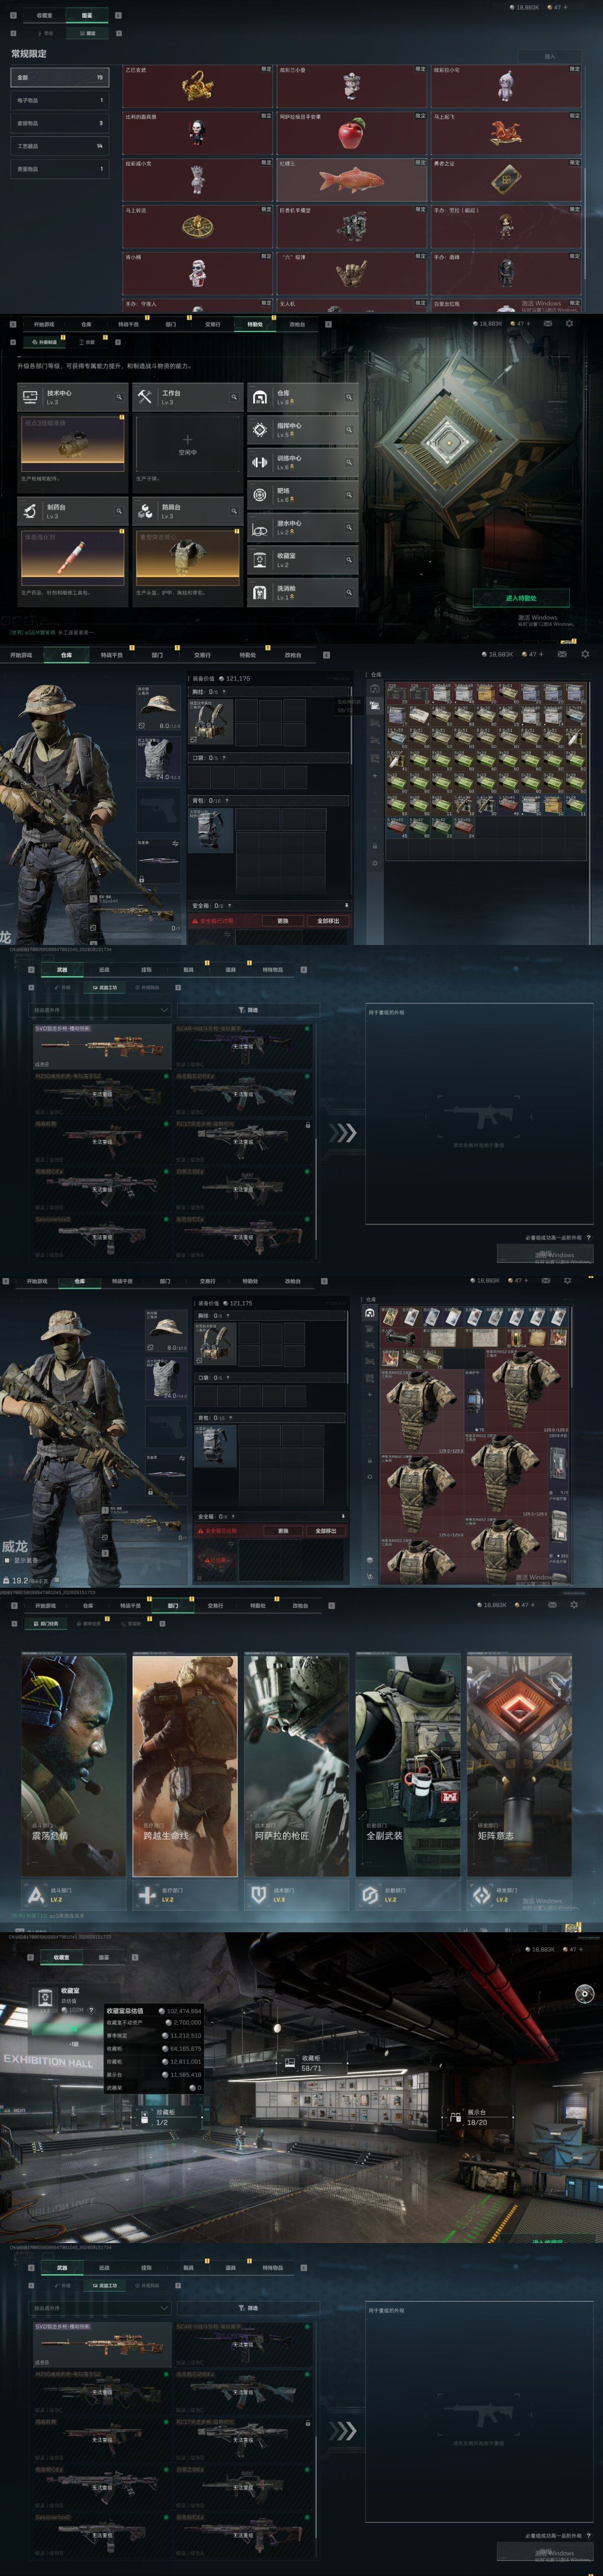Switch to 特殊物品 tab on blueprint screen
This screenshot has width=603, height=2576.
[272, 969]
